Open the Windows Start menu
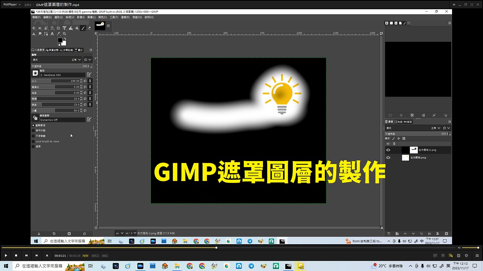This screenshot has height=271, width=483. [x=6, y=266]
